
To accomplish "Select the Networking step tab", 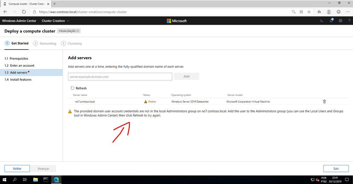I will 45,43.
